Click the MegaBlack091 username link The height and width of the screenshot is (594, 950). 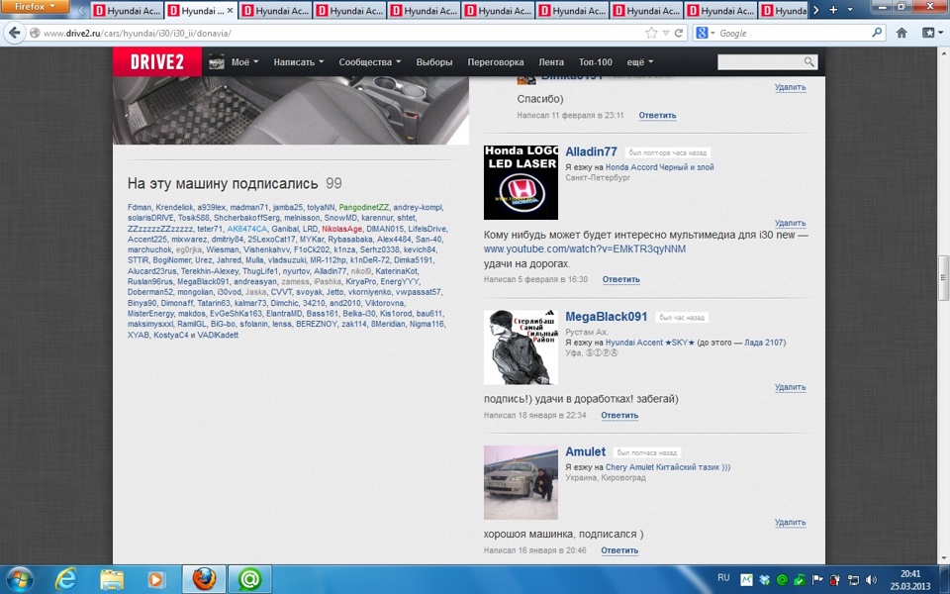pos(606,317)
